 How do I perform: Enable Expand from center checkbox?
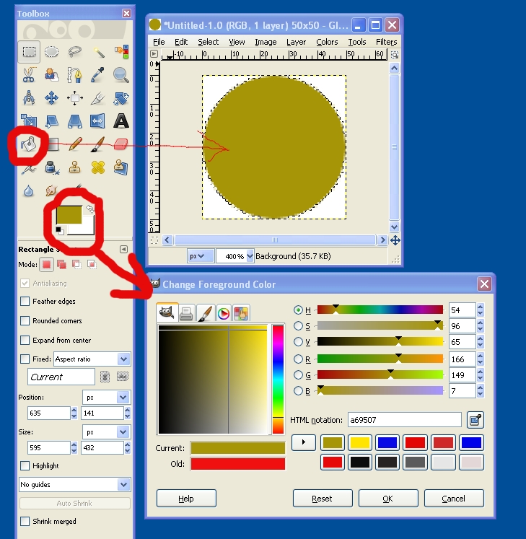(25, 341)
